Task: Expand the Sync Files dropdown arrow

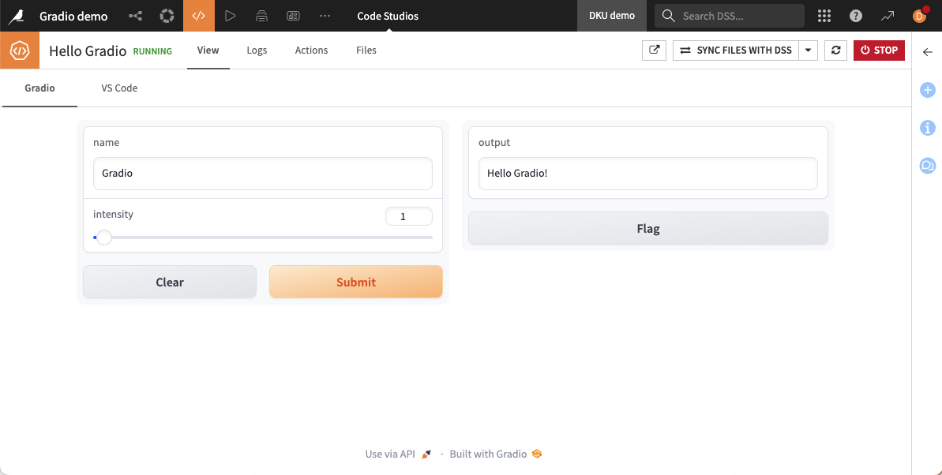Action: tap(808, 50)
